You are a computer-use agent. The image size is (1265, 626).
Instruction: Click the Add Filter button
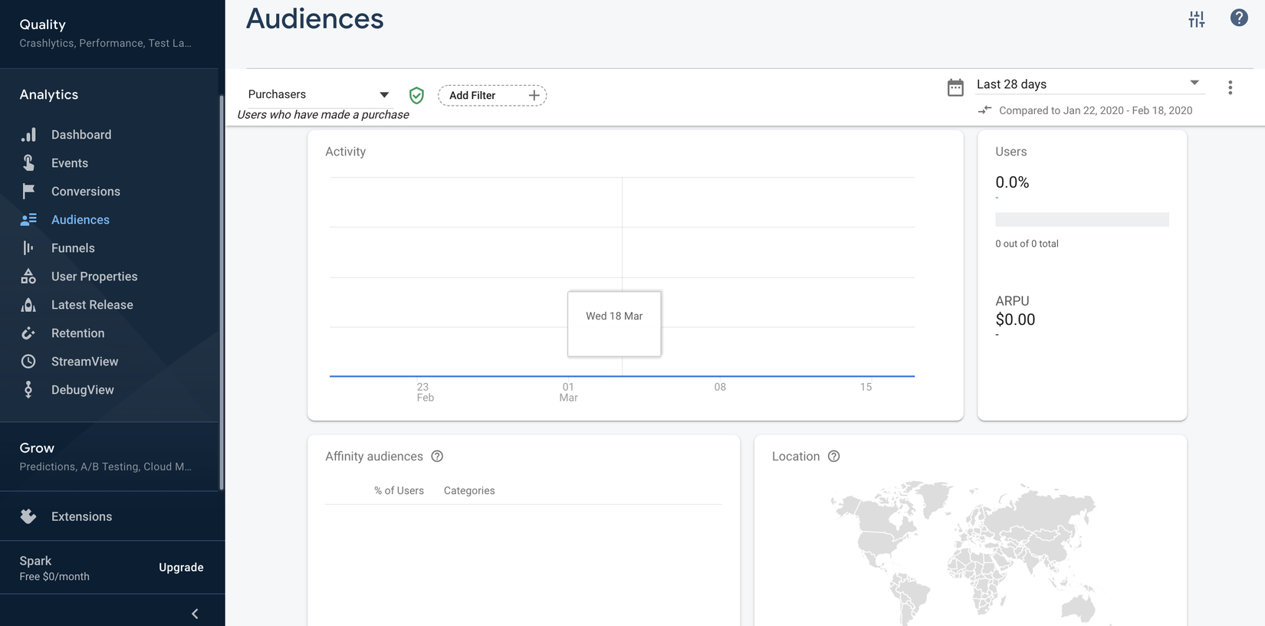point(492,95)
